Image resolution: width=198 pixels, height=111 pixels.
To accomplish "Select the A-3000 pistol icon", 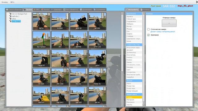I will pyautogui.click(x=60, y=21).
